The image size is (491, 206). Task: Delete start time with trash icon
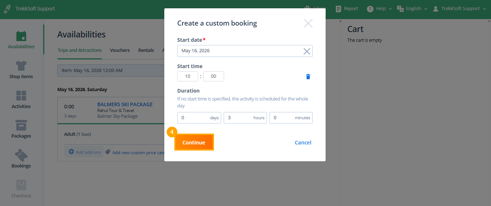308,76
